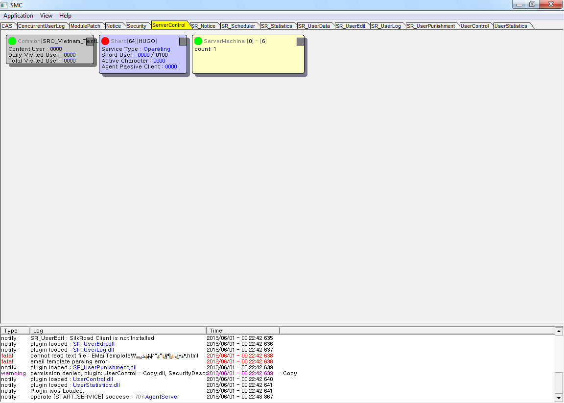Image resolution: width=564 pixels, height=403 pixels.
Task: Click the red status light on Shard card
Action: (105, 41)
